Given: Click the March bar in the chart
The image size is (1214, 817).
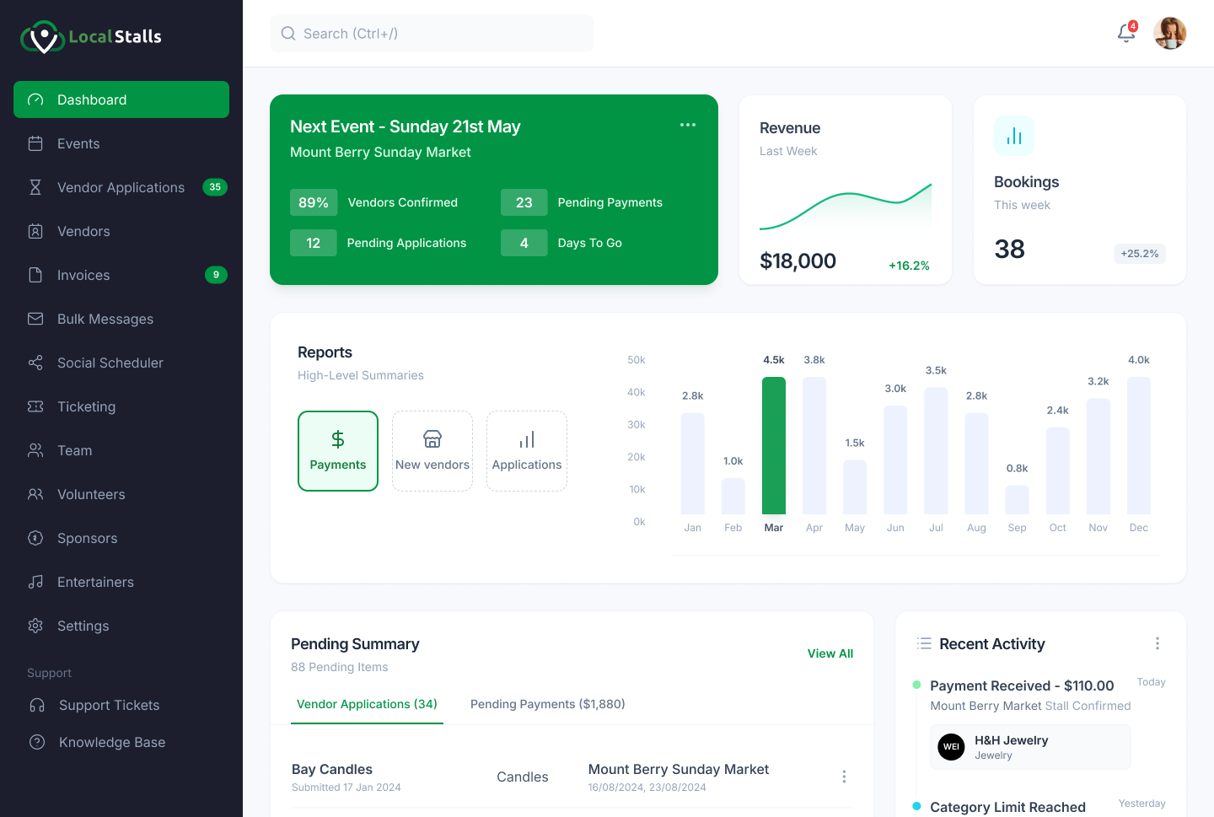Looking at the screenshot, I should 773,445.
